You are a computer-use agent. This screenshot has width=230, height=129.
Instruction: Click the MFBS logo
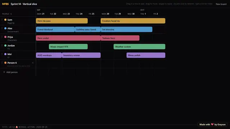(5, 4)
